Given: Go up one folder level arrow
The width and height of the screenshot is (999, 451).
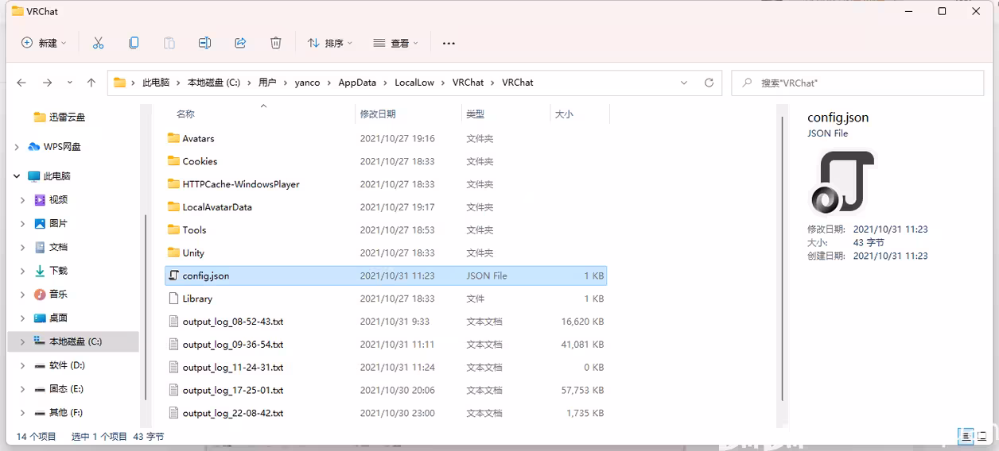Looking at the screenshot, I should coord(91,83).
